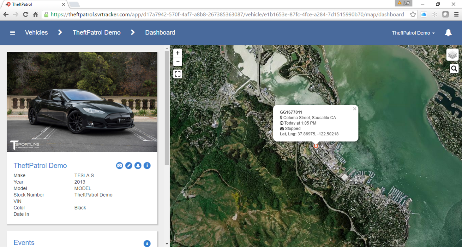Image resolution: width=462 pixels, height=247 pixels.
Task: Show vehicle info with the info icon
Action: coord(147,166)
